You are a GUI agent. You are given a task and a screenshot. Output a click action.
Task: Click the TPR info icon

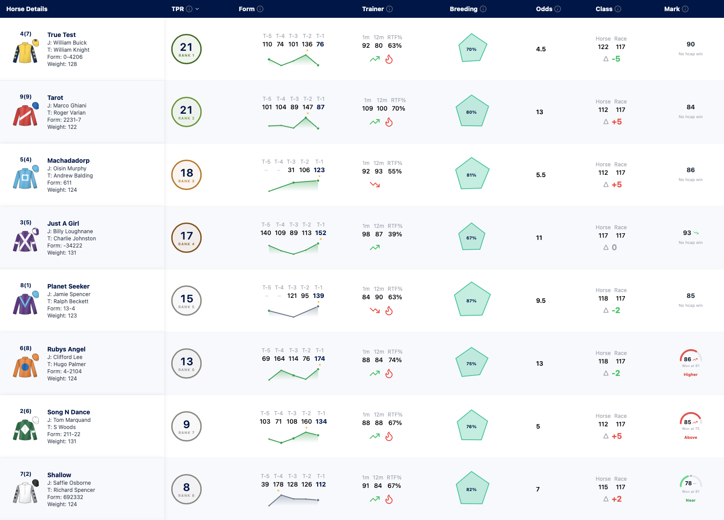point(189,9)
